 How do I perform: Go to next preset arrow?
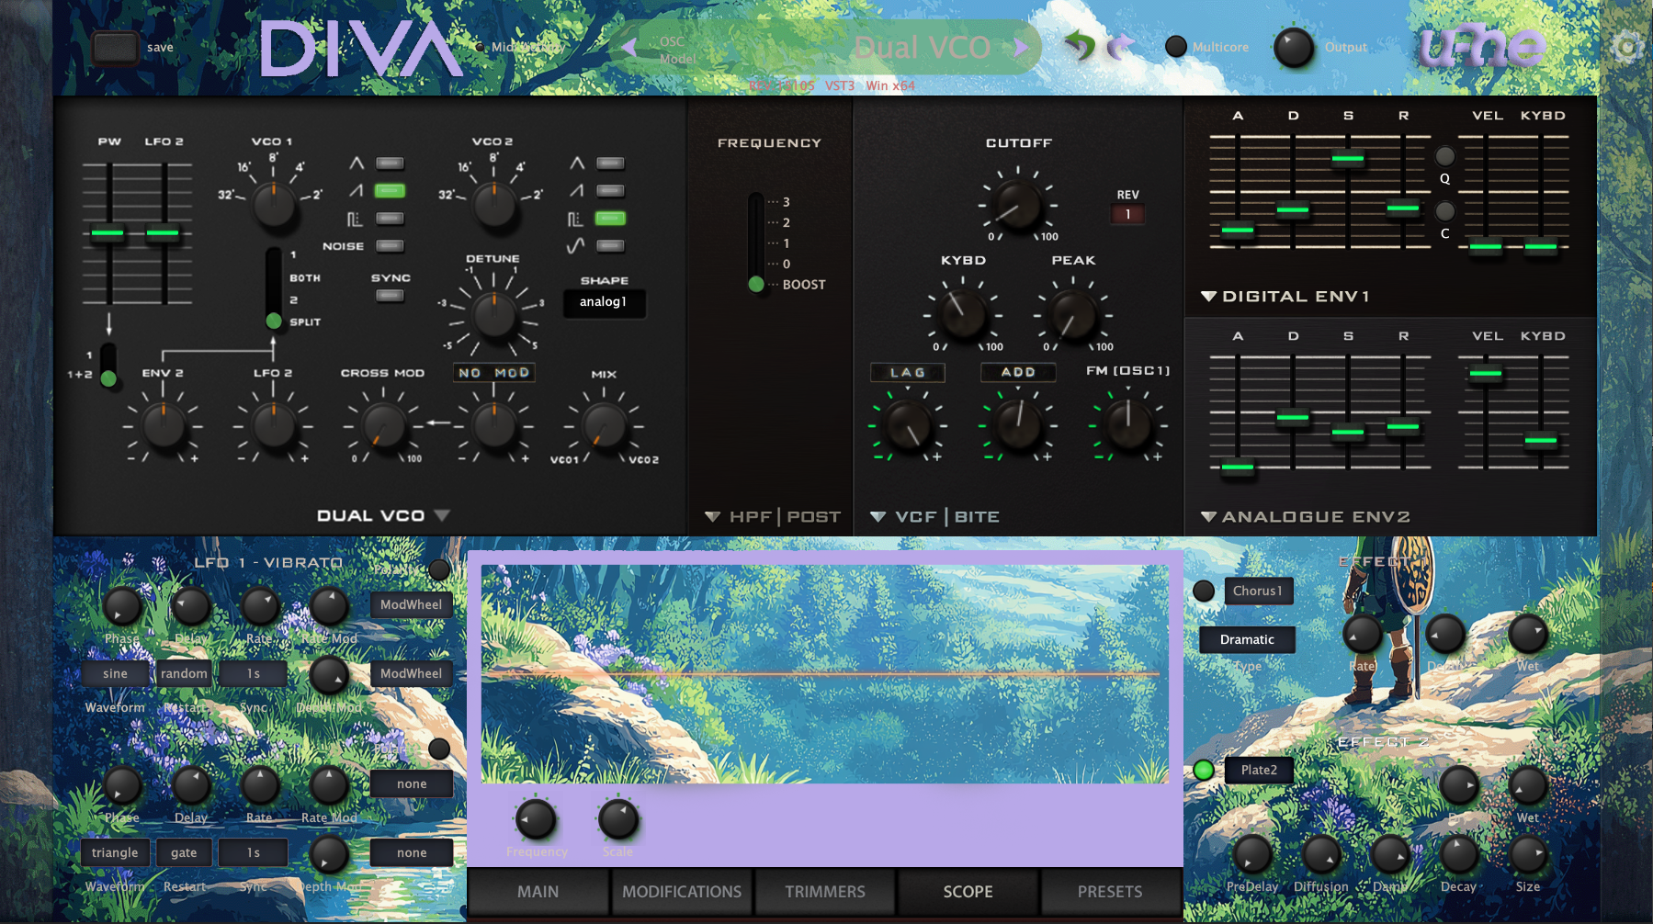tap(1020, 47)
